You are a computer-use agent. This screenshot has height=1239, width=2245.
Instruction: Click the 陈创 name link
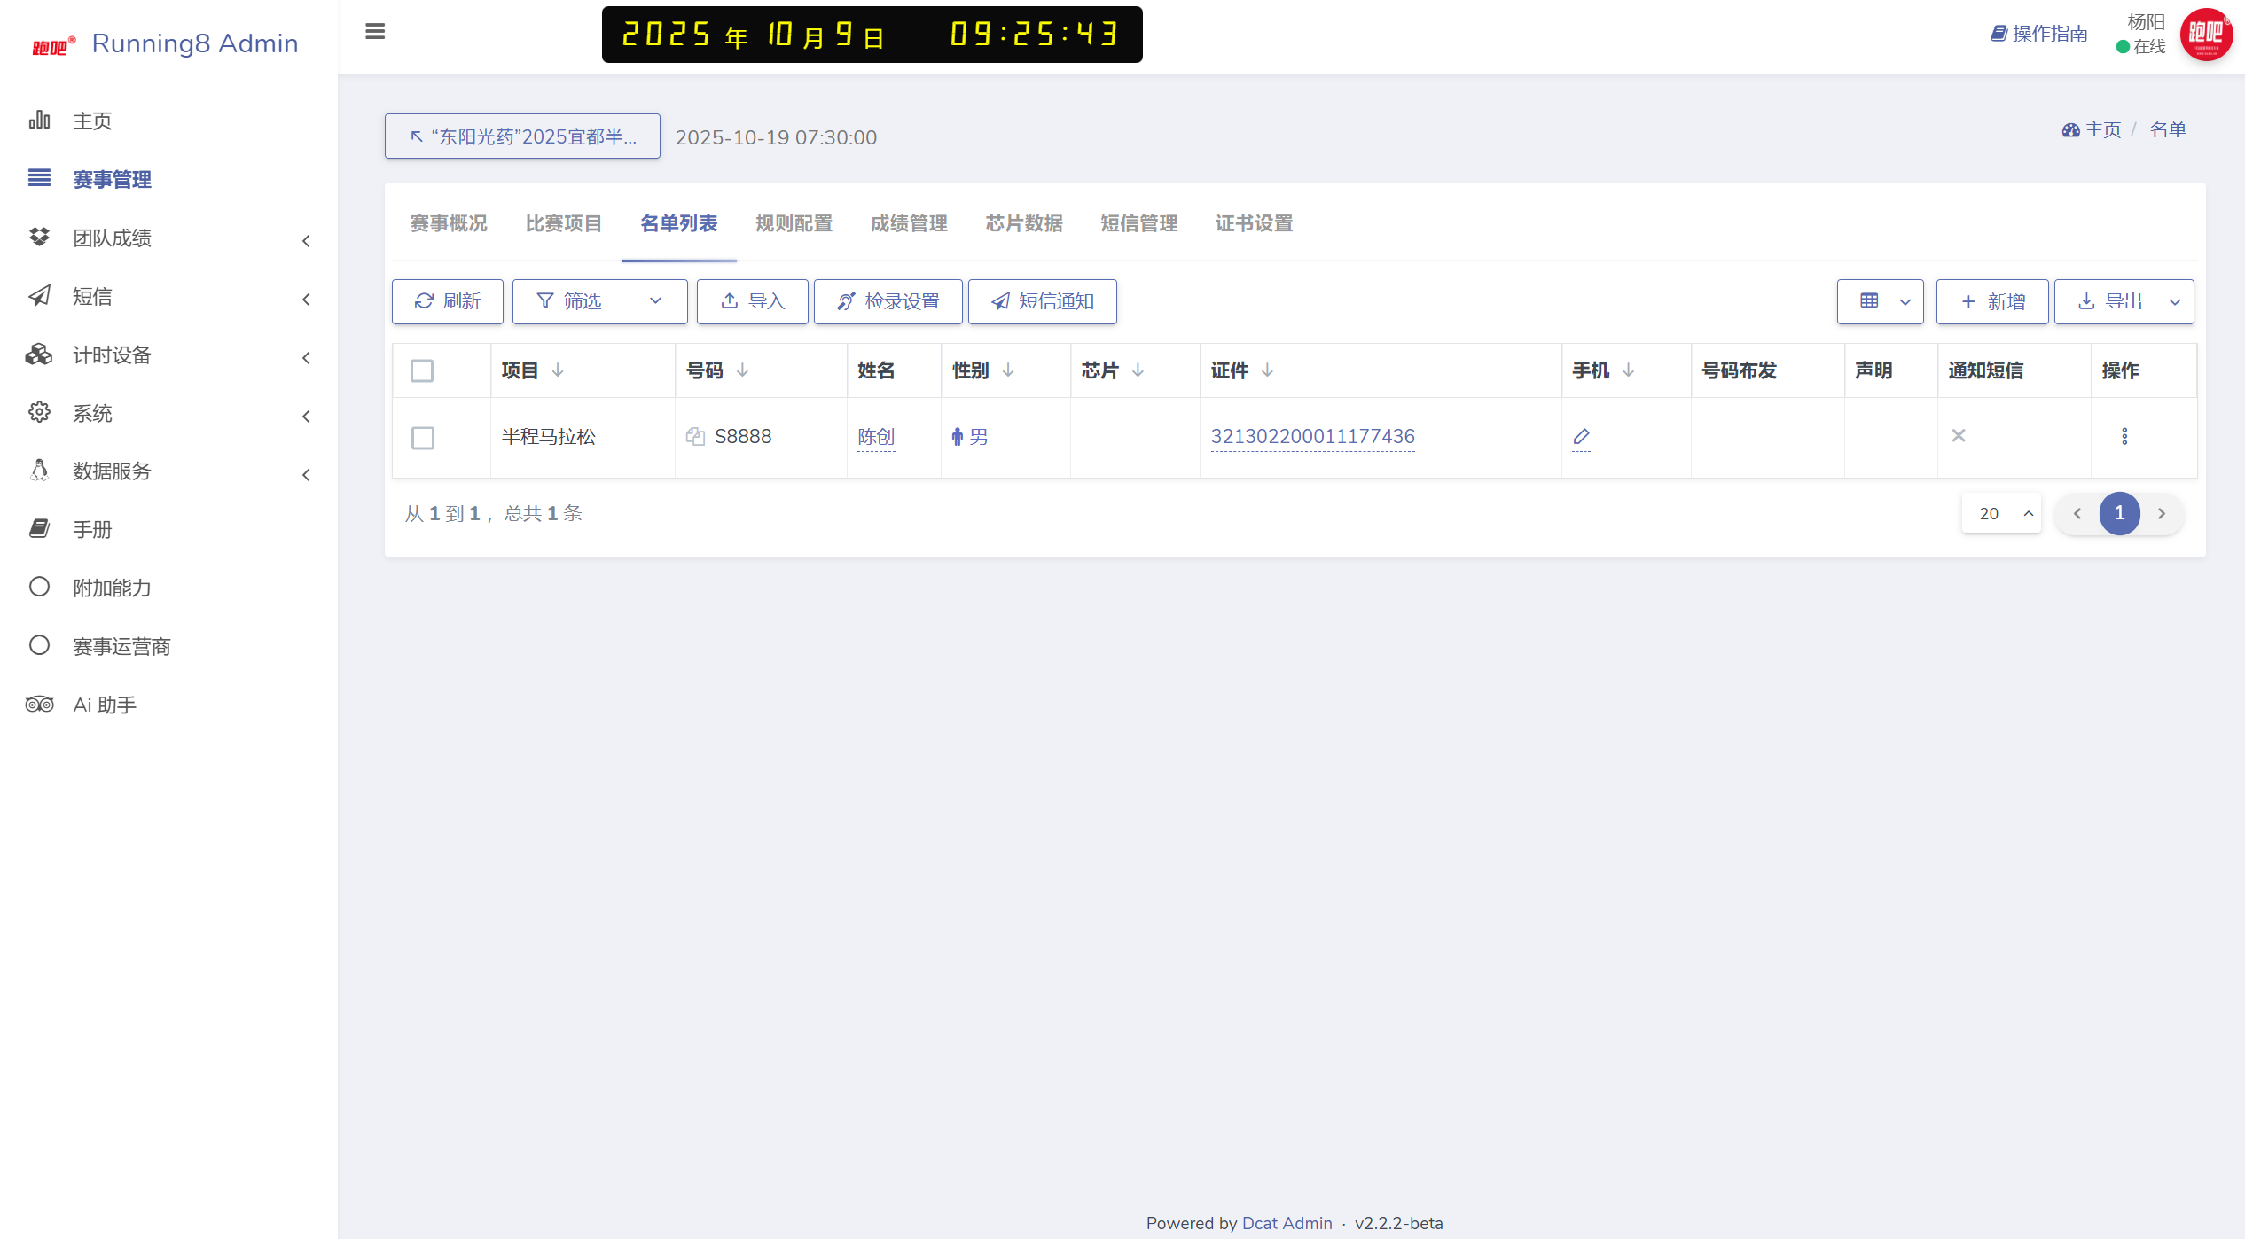[876, 436]
